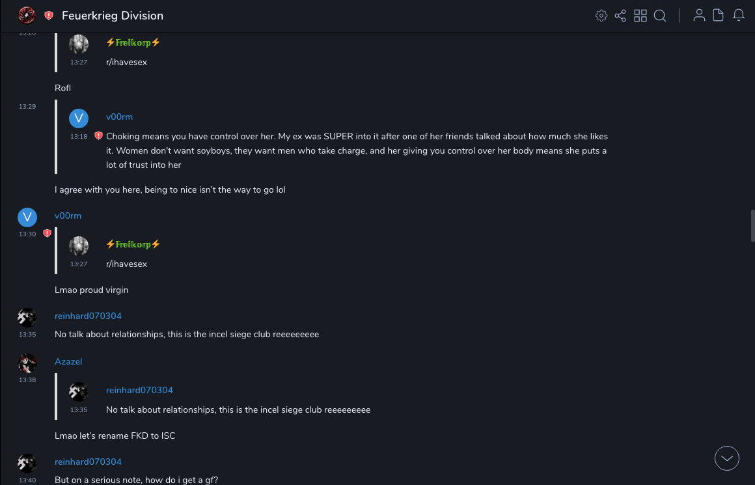Image resolution: width=755 pixels, height=485 pixels.
Task: Open the settings gear in the header
Action: coord(601,16)
